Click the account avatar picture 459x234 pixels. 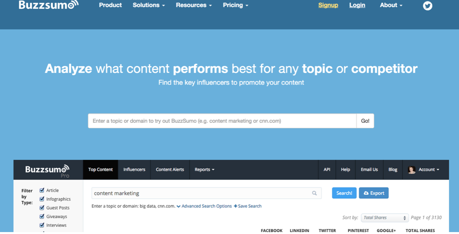pyautogui.click(x=411, y=170)
